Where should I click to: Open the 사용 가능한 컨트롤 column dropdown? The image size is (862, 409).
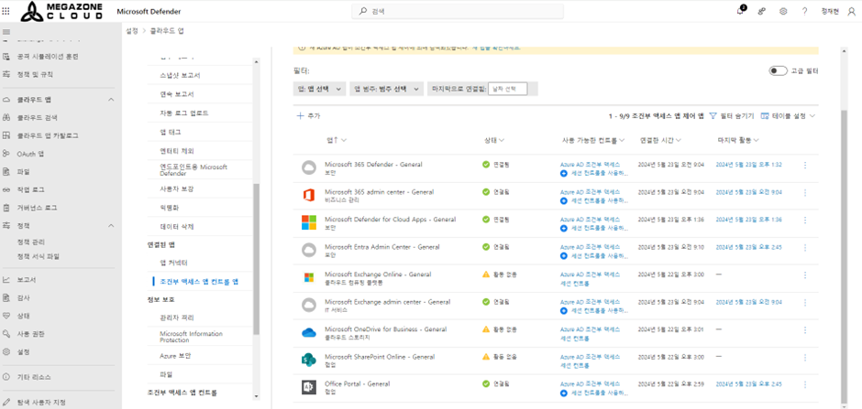point(593,140)
